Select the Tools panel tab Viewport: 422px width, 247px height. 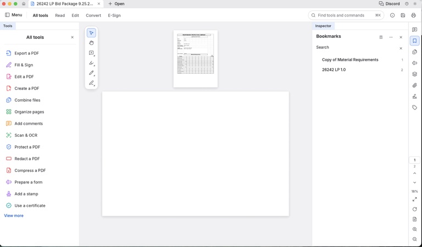8,26
